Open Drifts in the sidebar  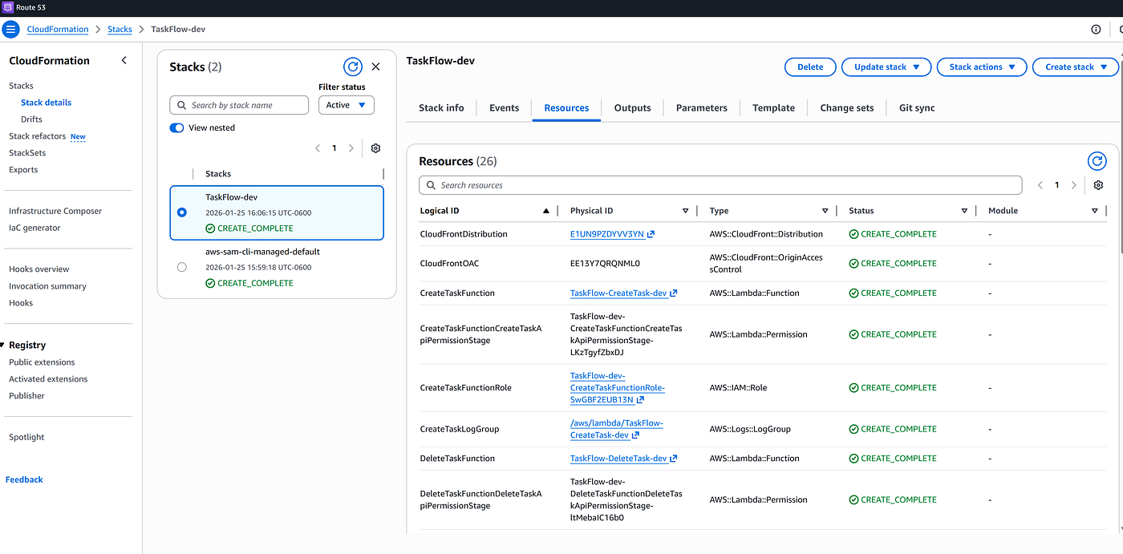(x=31, y=119)
